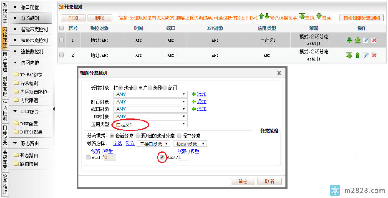Edit rule 1 with the pencil icon
The image size is (388, 198).
366,40
